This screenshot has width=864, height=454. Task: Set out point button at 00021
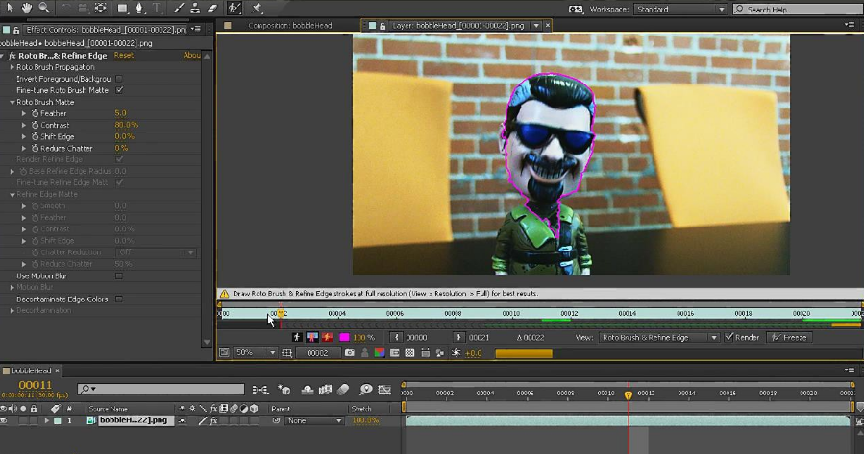(458, 337)
